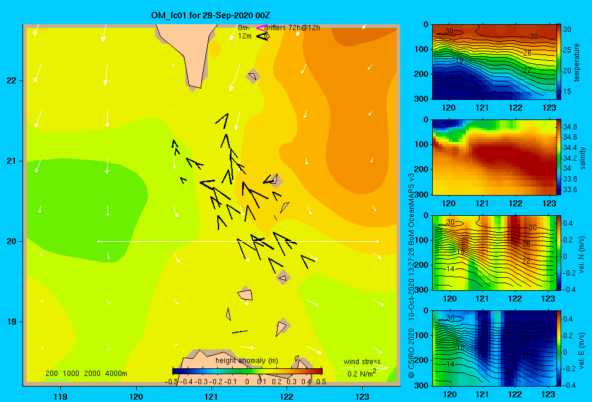
Task: Click the "0.2 N/m2" wind stress value
Action: point(362,374)
